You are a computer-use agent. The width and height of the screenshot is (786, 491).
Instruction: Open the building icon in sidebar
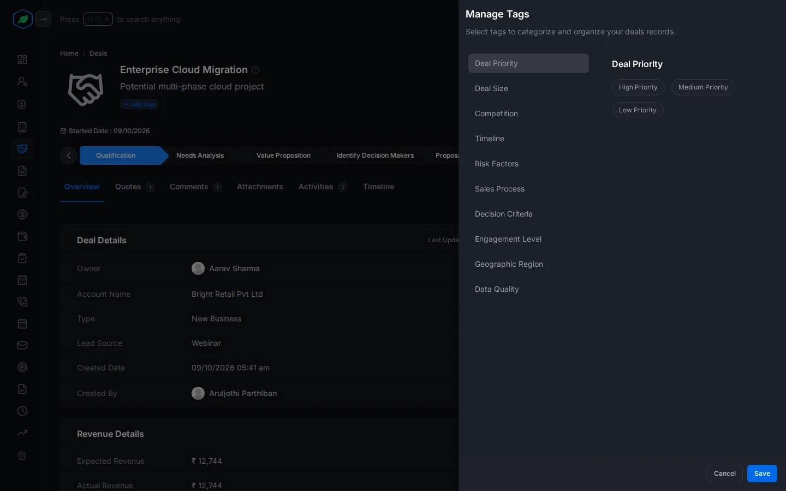(22, 127)
